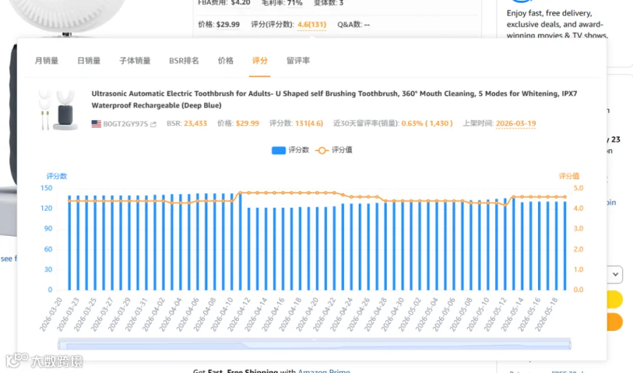633x373 pixels.
Task: Select the BSR排名 tab
Action: (x=184, y=60)
